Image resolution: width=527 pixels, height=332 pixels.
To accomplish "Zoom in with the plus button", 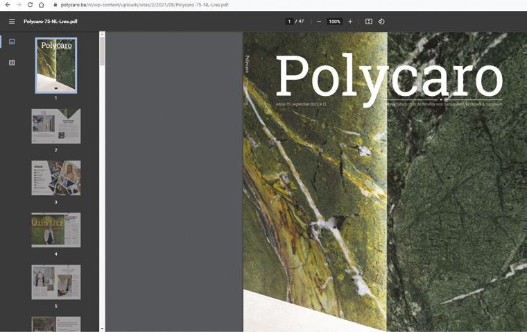I will [x=350, y=22].
